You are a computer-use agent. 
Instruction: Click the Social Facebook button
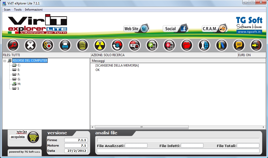pyautogui.click(x=176, y=28)
